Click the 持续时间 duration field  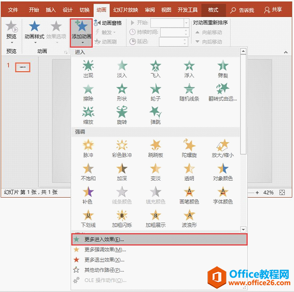175,32
